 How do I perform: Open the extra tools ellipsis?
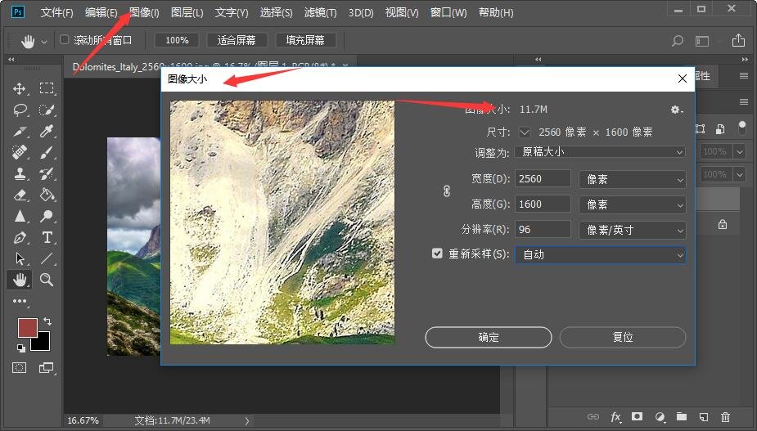[x=20, y=301]
